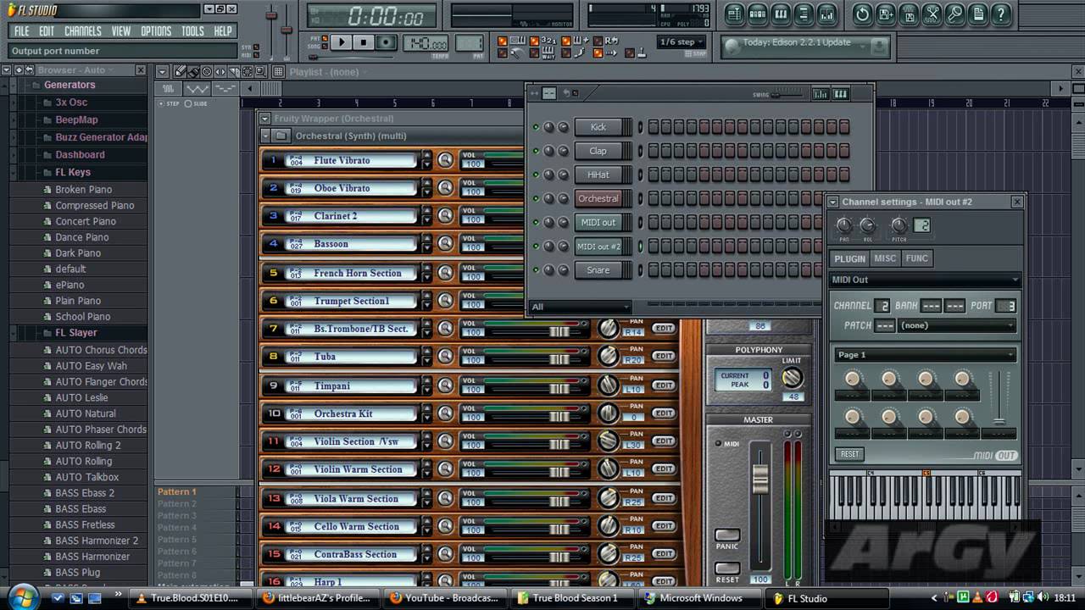Viewport: 1085px width, 610px height.
Task: Select the SLIDE radio option
Action: pyautogui.click(x=188, y=103)
